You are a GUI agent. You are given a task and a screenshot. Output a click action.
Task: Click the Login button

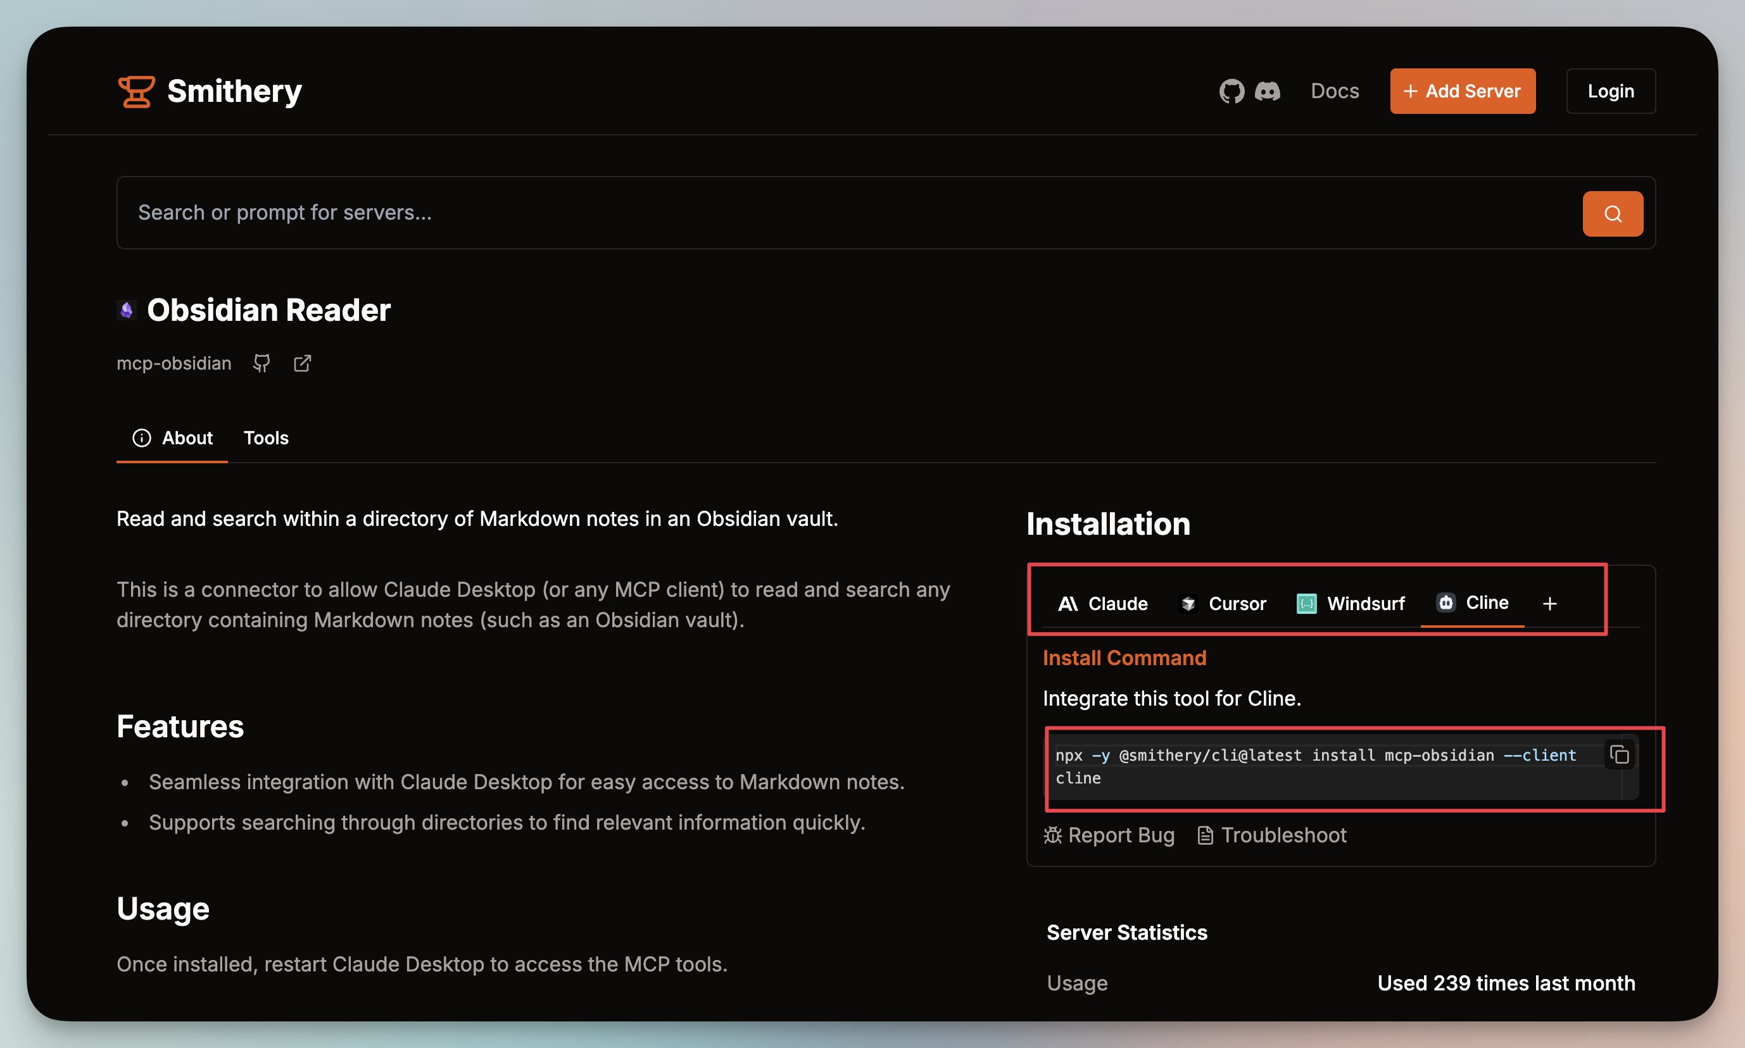pyautogui.click(x=1610, y=91)
